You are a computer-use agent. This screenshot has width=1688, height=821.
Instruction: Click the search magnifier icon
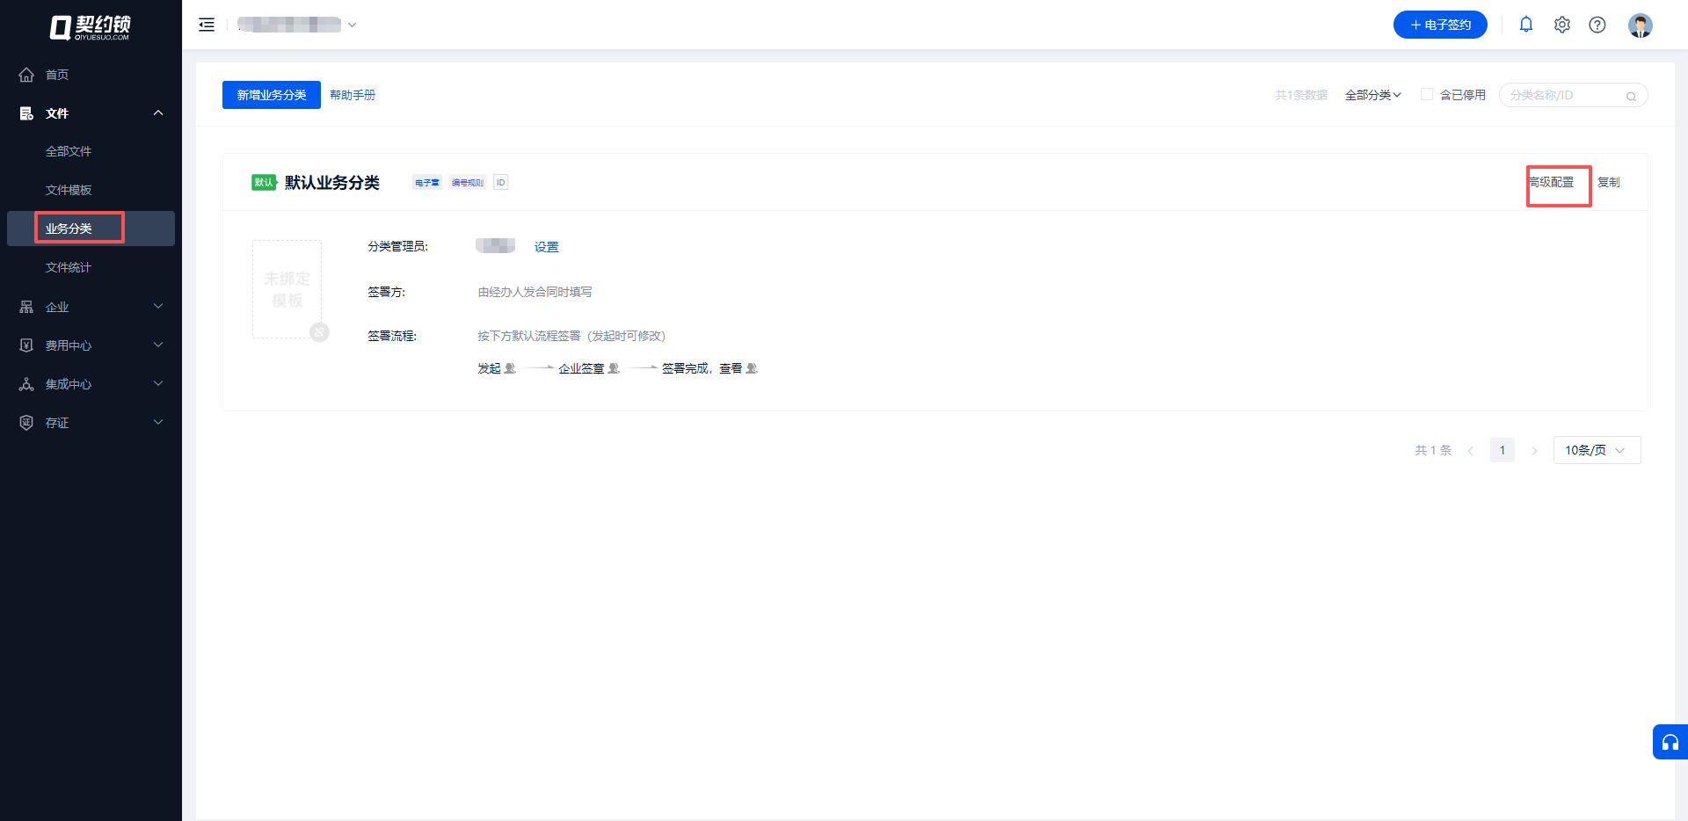[1631, 96]
